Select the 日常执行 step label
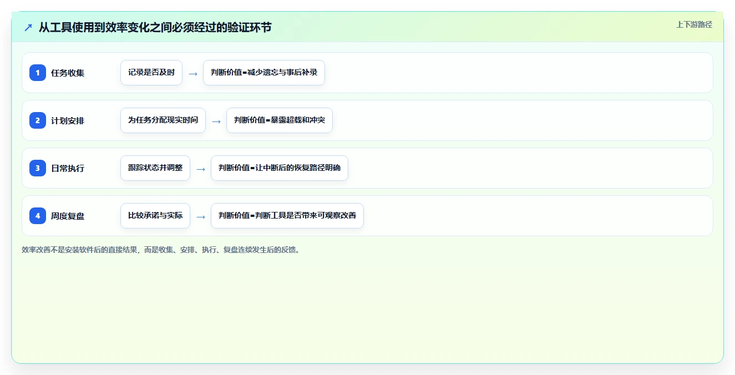 coord(68,168)
